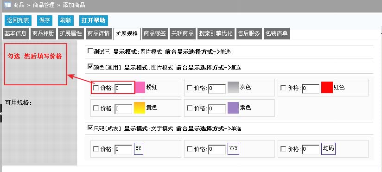This screenshot has height=172, width=382.
Task: Click the 保存 button
Action: click(45, 20)
